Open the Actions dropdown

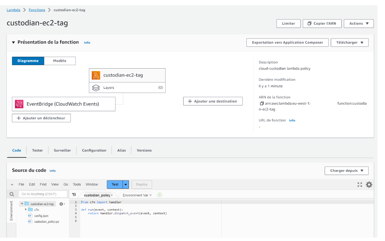358,23
